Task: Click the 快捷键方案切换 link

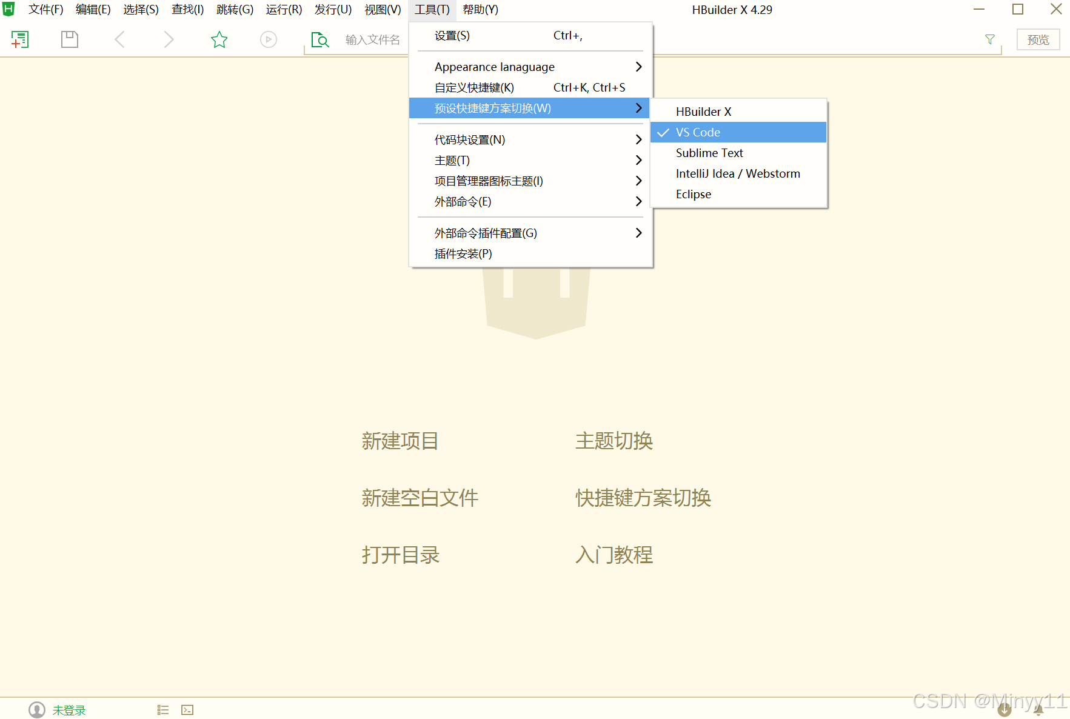Action: 643,498
